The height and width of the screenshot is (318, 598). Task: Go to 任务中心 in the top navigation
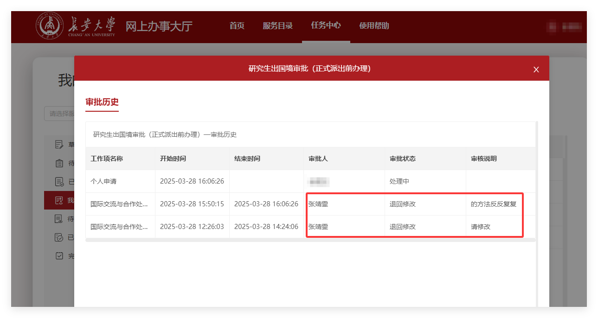326,26
